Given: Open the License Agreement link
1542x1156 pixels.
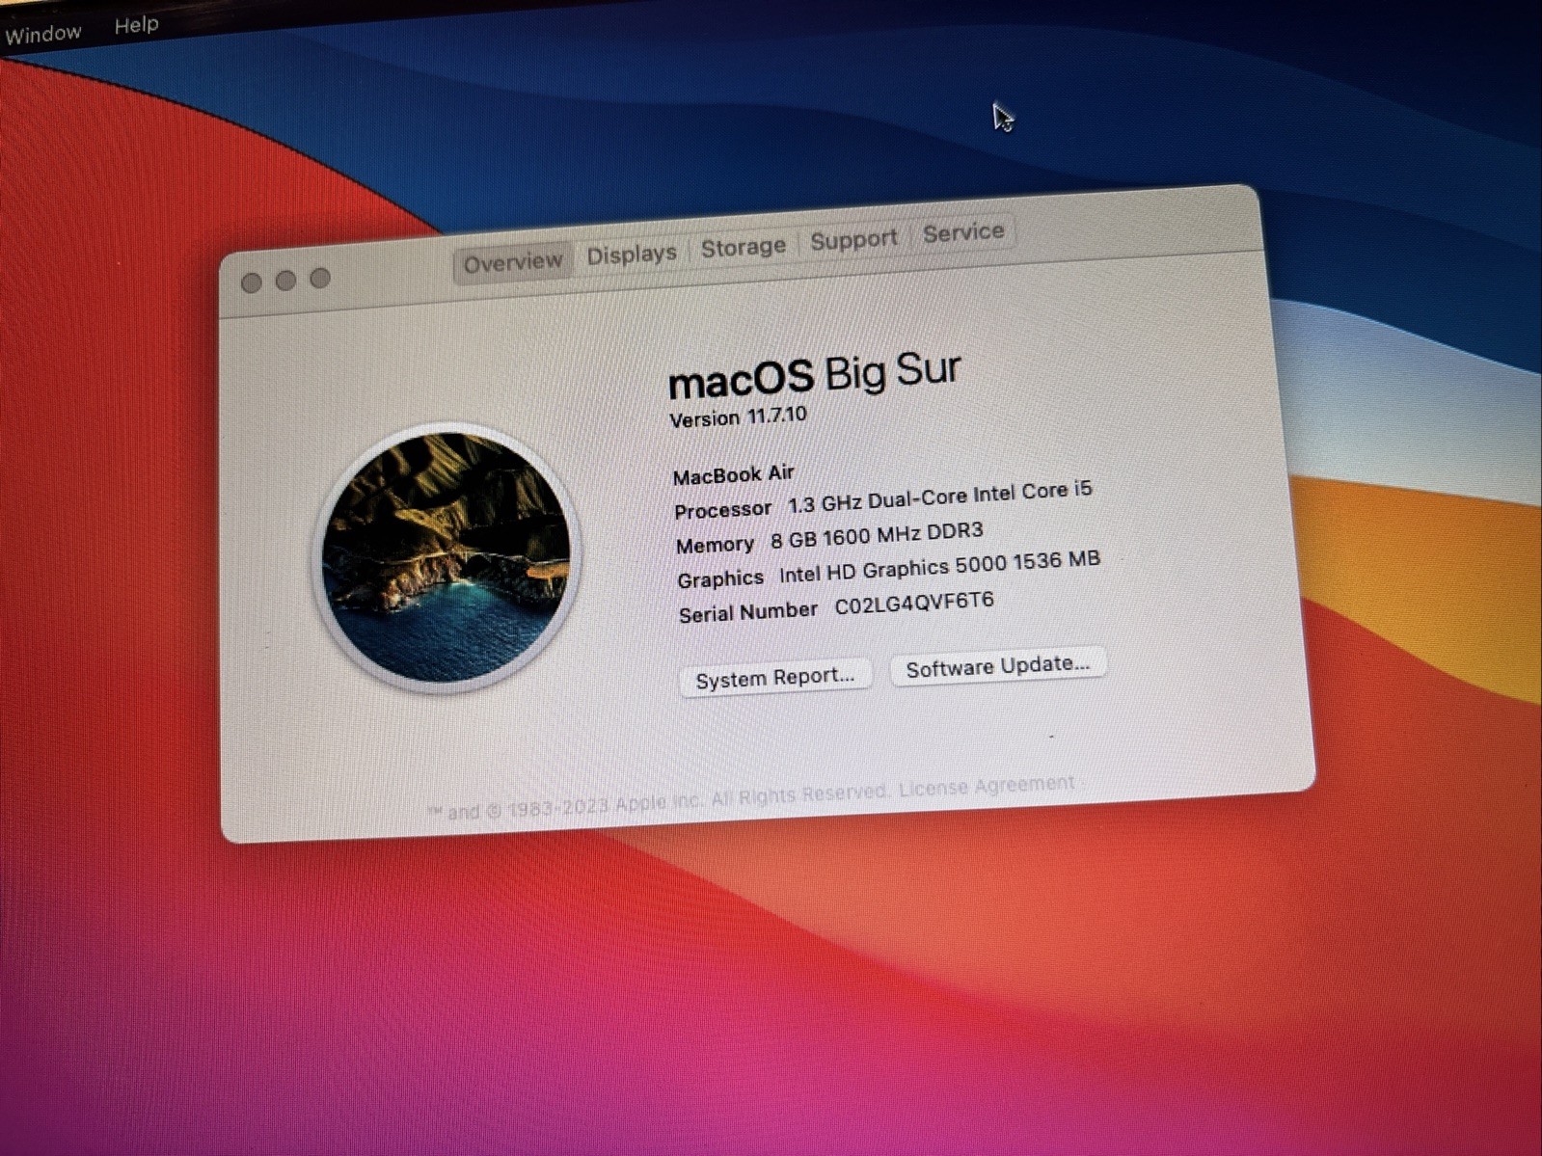Looking at the screenshot, I should point(986,787).
